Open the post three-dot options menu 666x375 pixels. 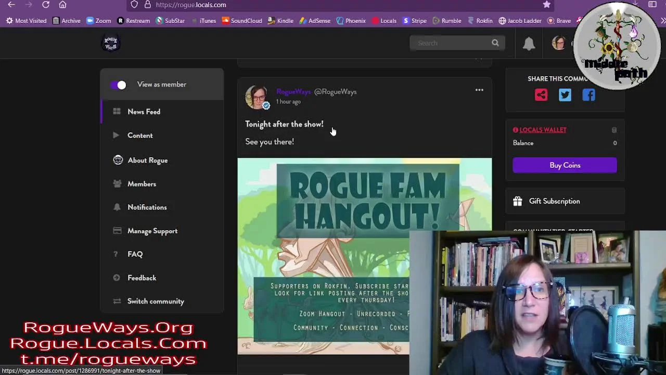pos(479,90)
